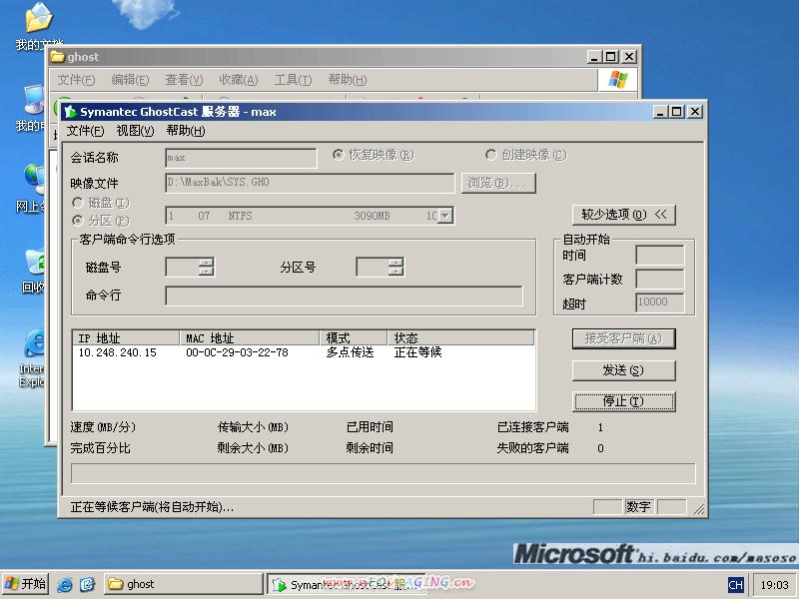Open the My Documents desktop icon
This screenshot has height=599, width=799.
[38, 20]
